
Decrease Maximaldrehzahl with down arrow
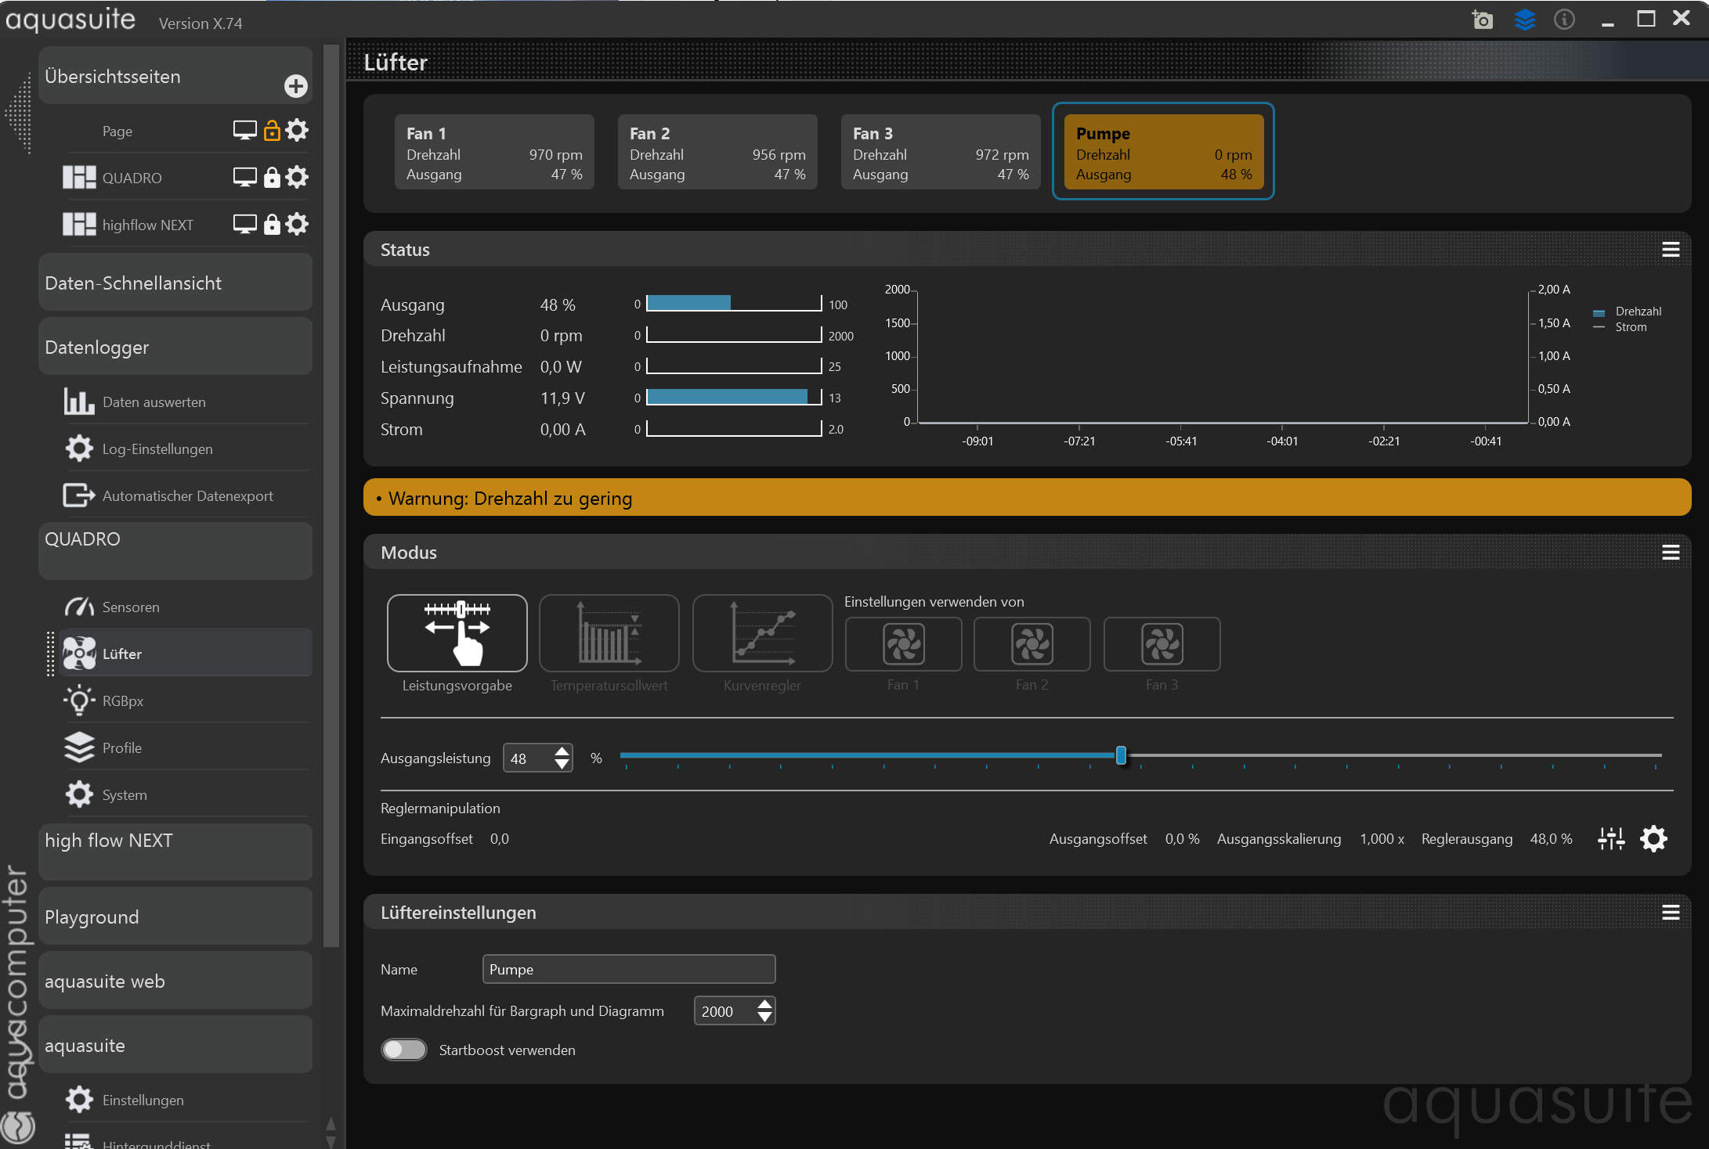[764, 1018]
